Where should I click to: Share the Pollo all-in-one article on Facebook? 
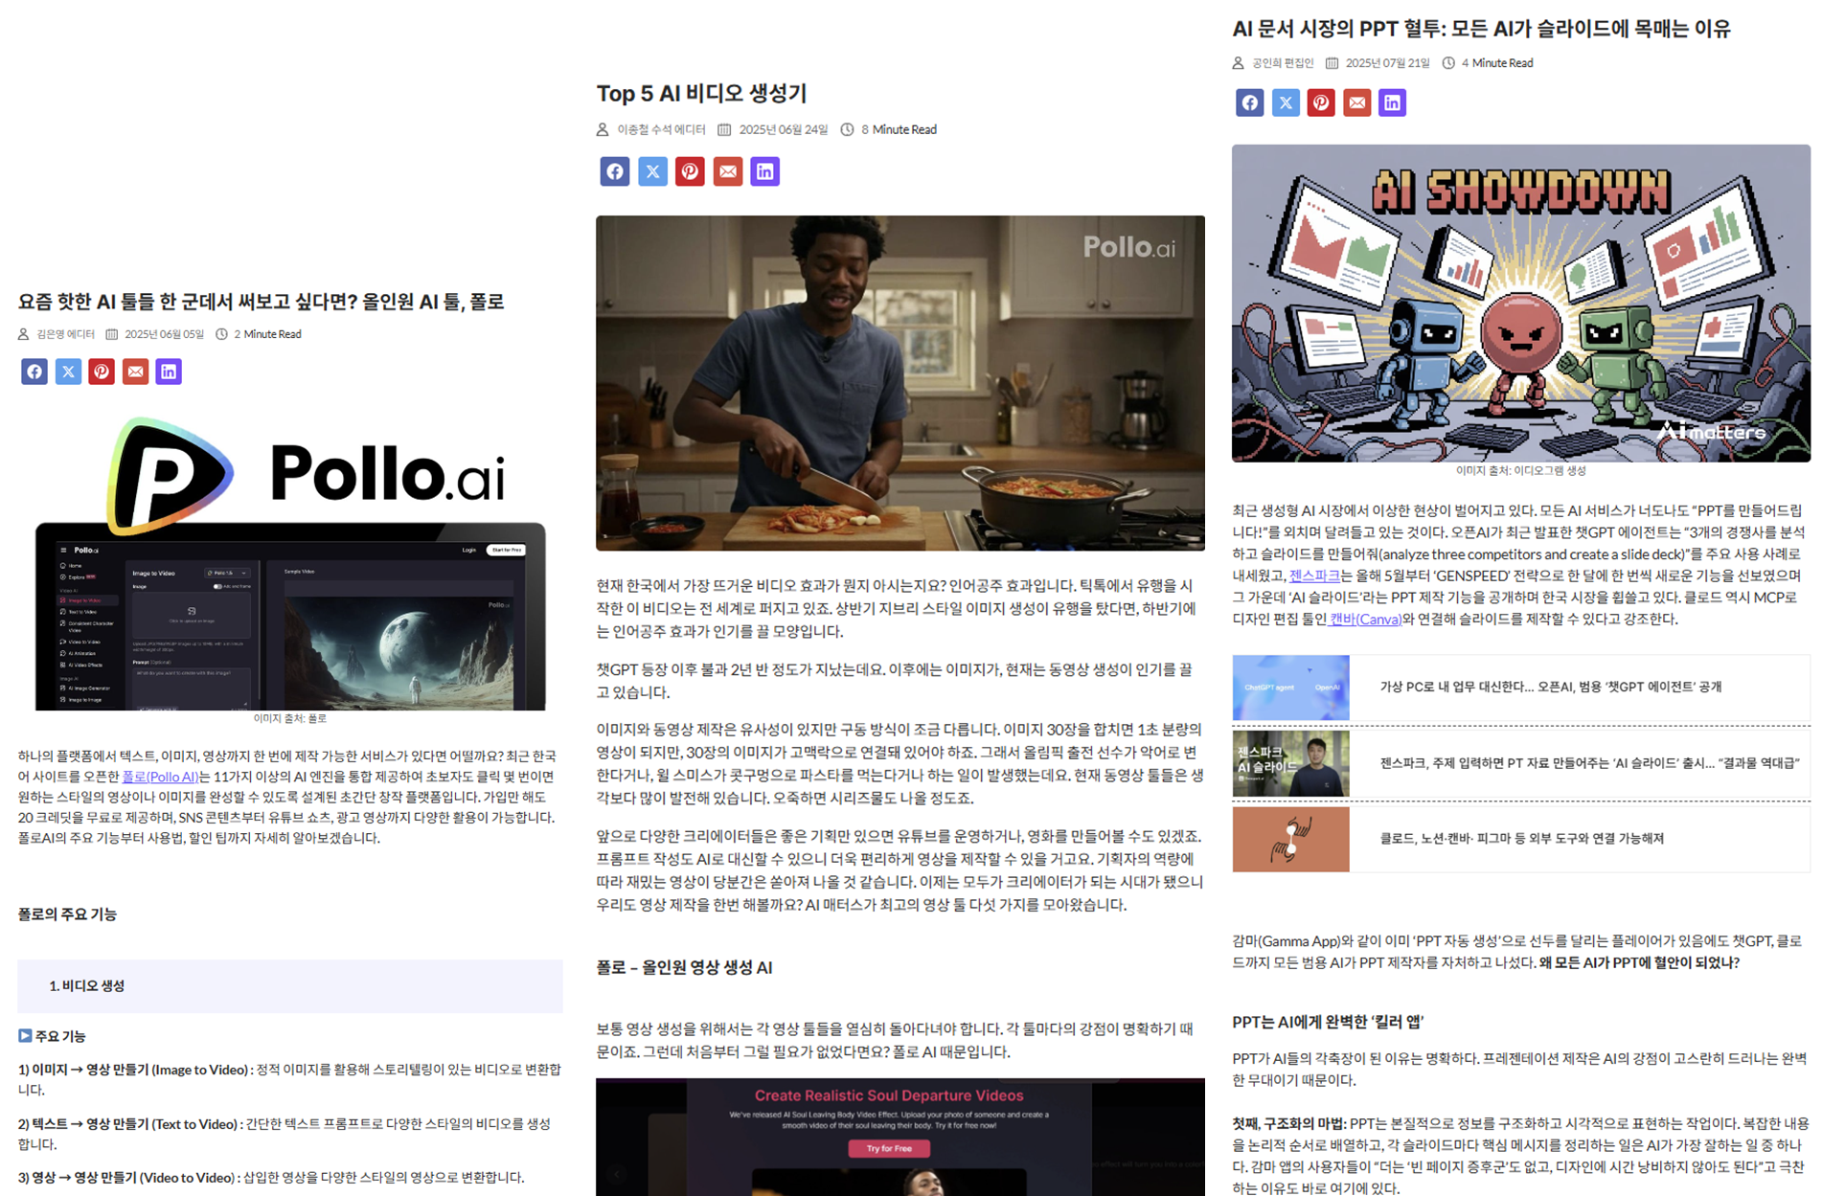34,372
